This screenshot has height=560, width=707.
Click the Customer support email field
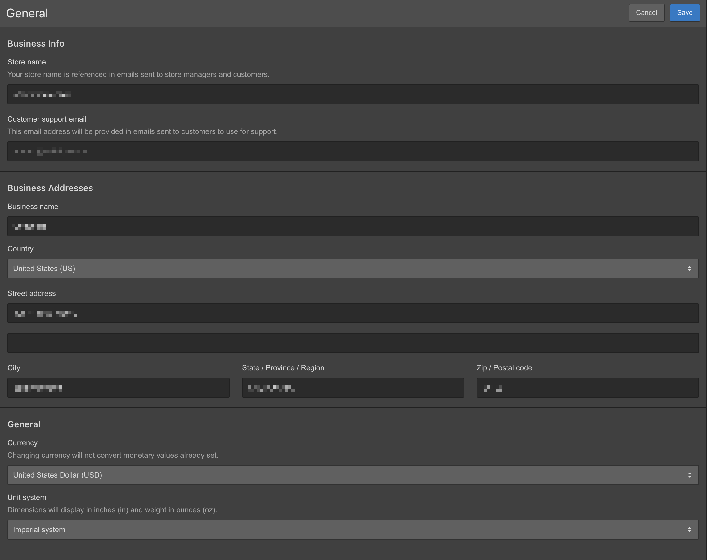pos(353,151)
